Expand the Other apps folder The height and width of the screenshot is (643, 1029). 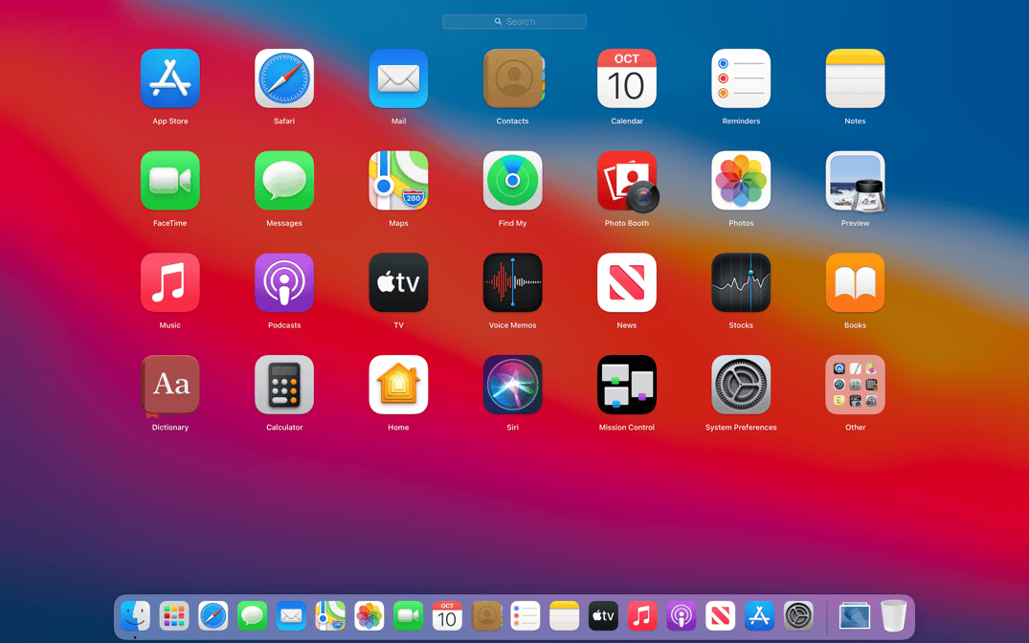855,386
